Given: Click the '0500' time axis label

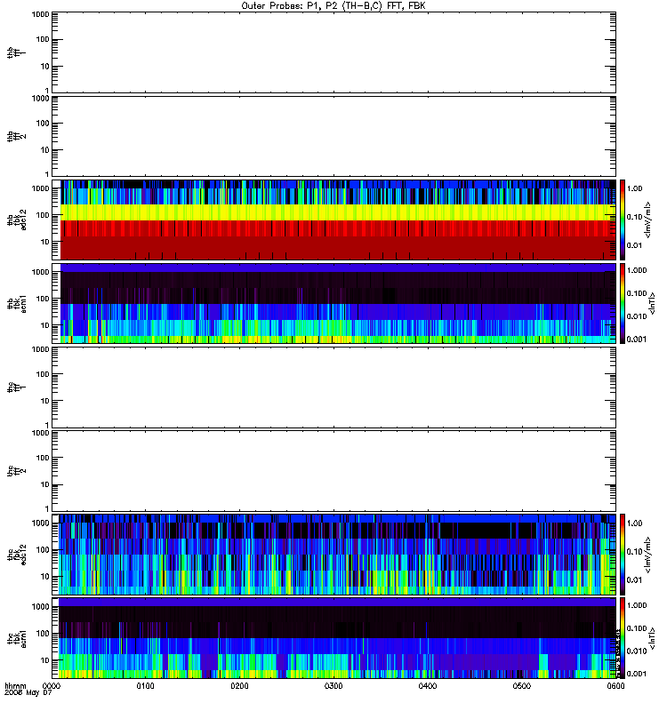Looking at the screenshot, I should [522, 686].
